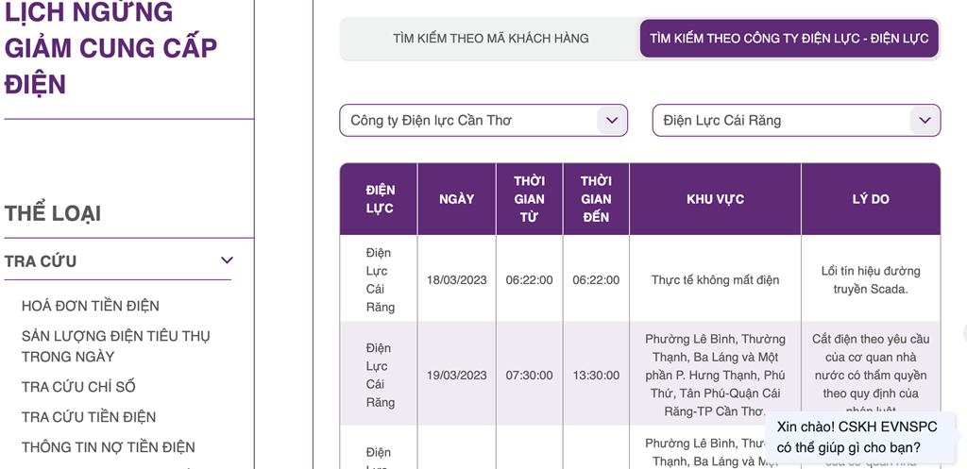Viewport: 967px width, 469px height.
Task: Click the 'Khu vực' column header
Action: 715,199
